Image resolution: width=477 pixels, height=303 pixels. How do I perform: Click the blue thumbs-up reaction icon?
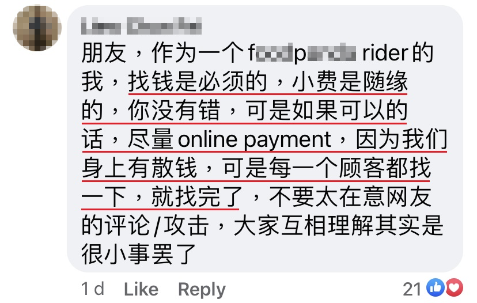[436, 287]
